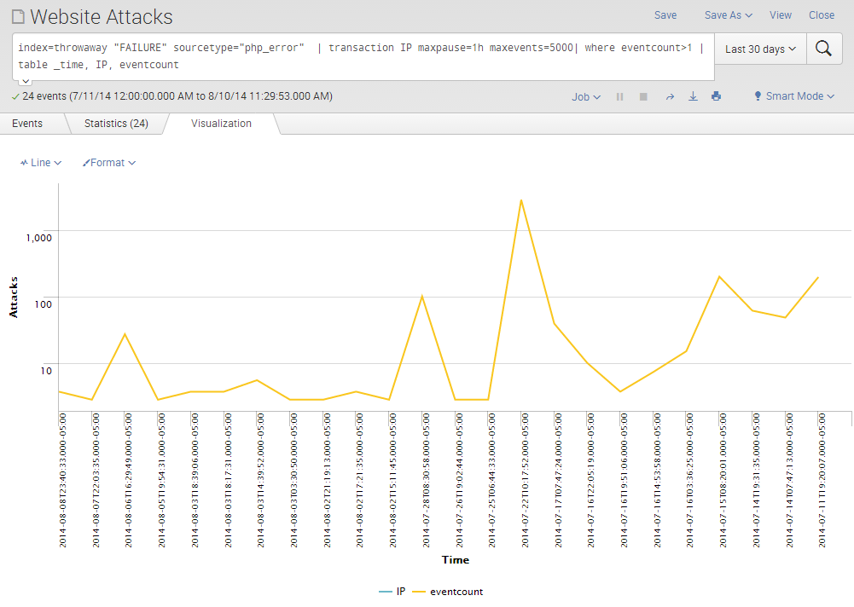854x607 pixels.
Task: Click the Save button
Action: pyautogui.click(x=665, y=15)
